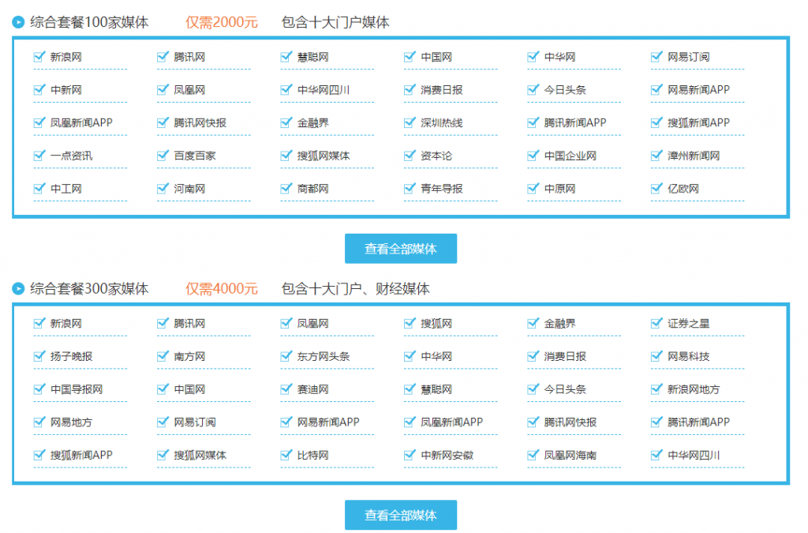This screenshot has height=533, width=808.
Task: Toggle the checkmark next to 凤凰网海南
Action: 533,455
